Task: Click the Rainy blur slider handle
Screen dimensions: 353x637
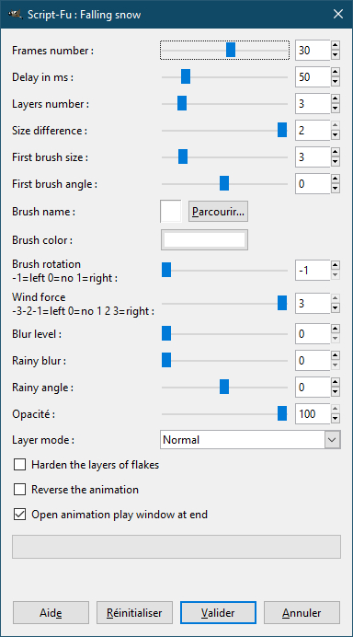Action: [x=166, y=360]
